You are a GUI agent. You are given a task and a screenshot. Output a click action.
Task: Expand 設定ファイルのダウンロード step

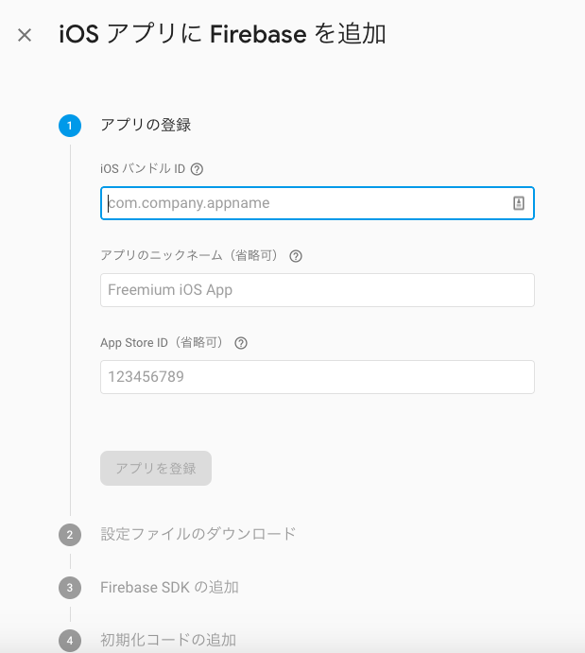pos(198,534)
